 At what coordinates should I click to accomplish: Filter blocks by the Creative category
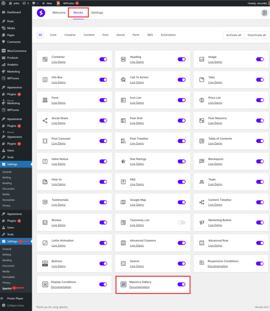pyautogui.click(x=70, y=35)
